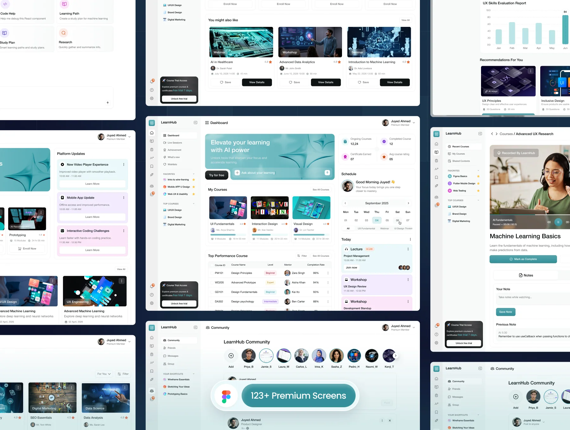Toggle favorite star for Web Testing
This screenshot has width=570, height=430.
pyautogui.click(x=478, y=191)
